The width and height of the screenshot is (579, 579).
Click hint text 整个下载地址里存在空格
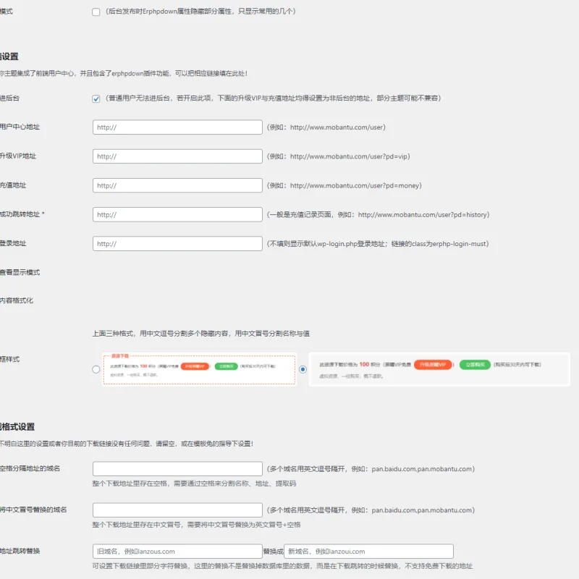click(194, 483)
